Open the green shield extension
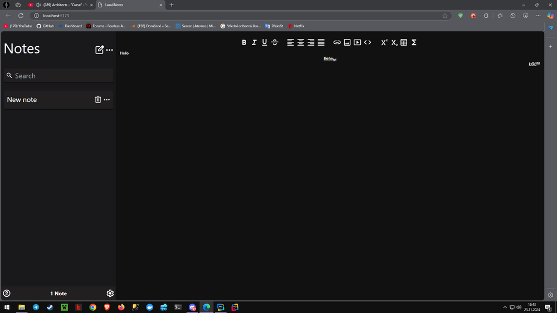This screenshot has height=313, width=557. [461, 16]
